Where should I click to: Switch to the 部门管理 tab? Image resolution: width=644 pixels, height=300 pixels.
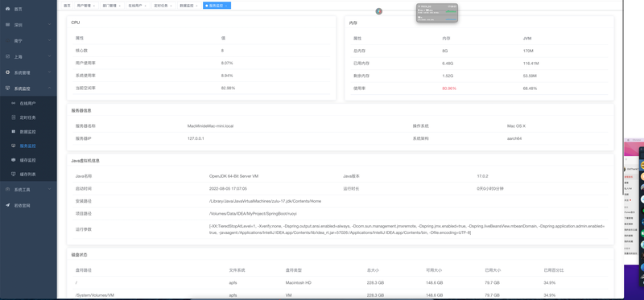coord(112,6)
